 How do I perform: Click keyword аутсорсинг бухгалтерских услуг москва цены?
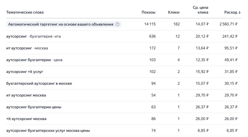[x=48, y=131]
